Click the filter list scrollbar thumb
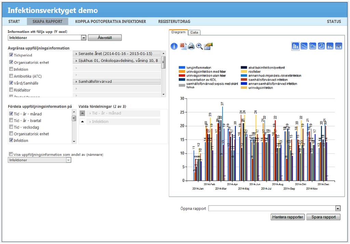Screen dimensions: 350x244 pos(164,62)
